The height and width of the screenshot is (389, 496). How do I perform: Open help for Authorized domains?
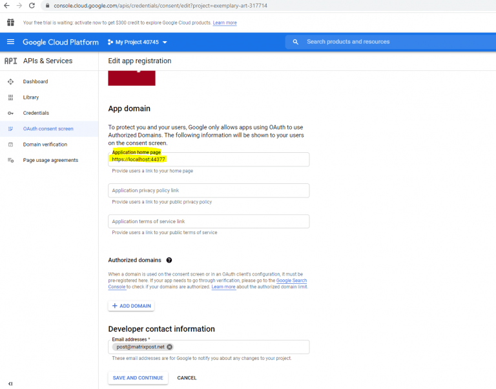click(169, 260)
